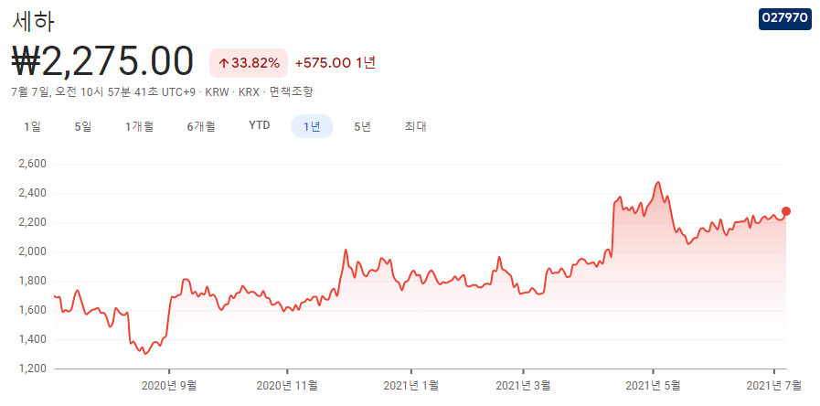Click the 027970 ticker badge

(x=785, y=19)
